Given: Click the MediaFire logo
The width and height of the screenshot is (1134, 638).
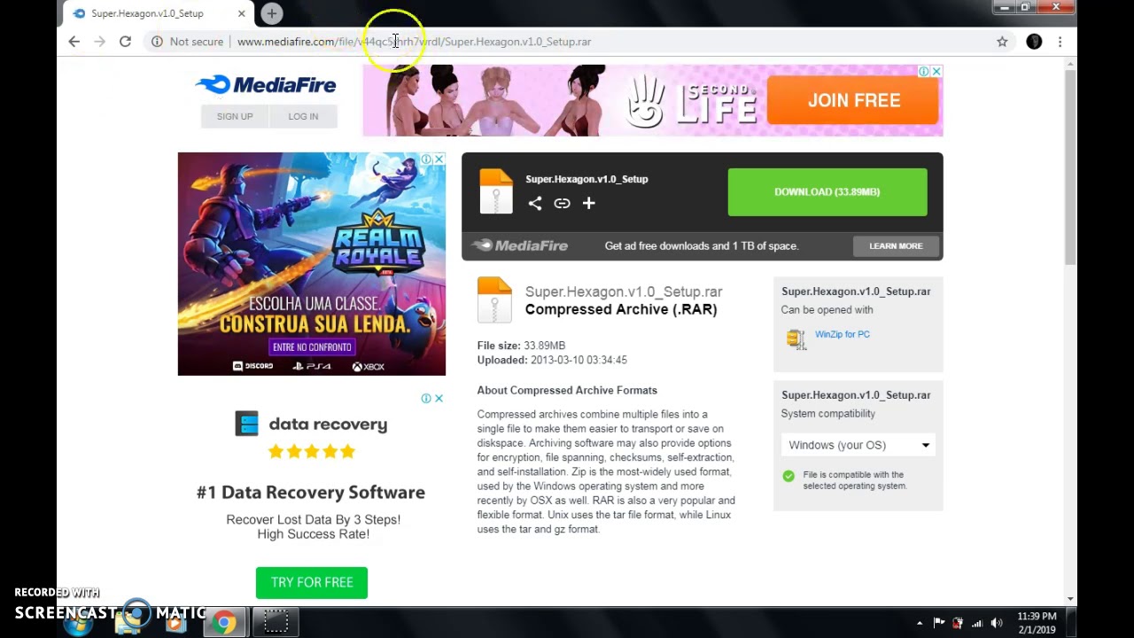Looking at the screenshot, I should (266, 85).
